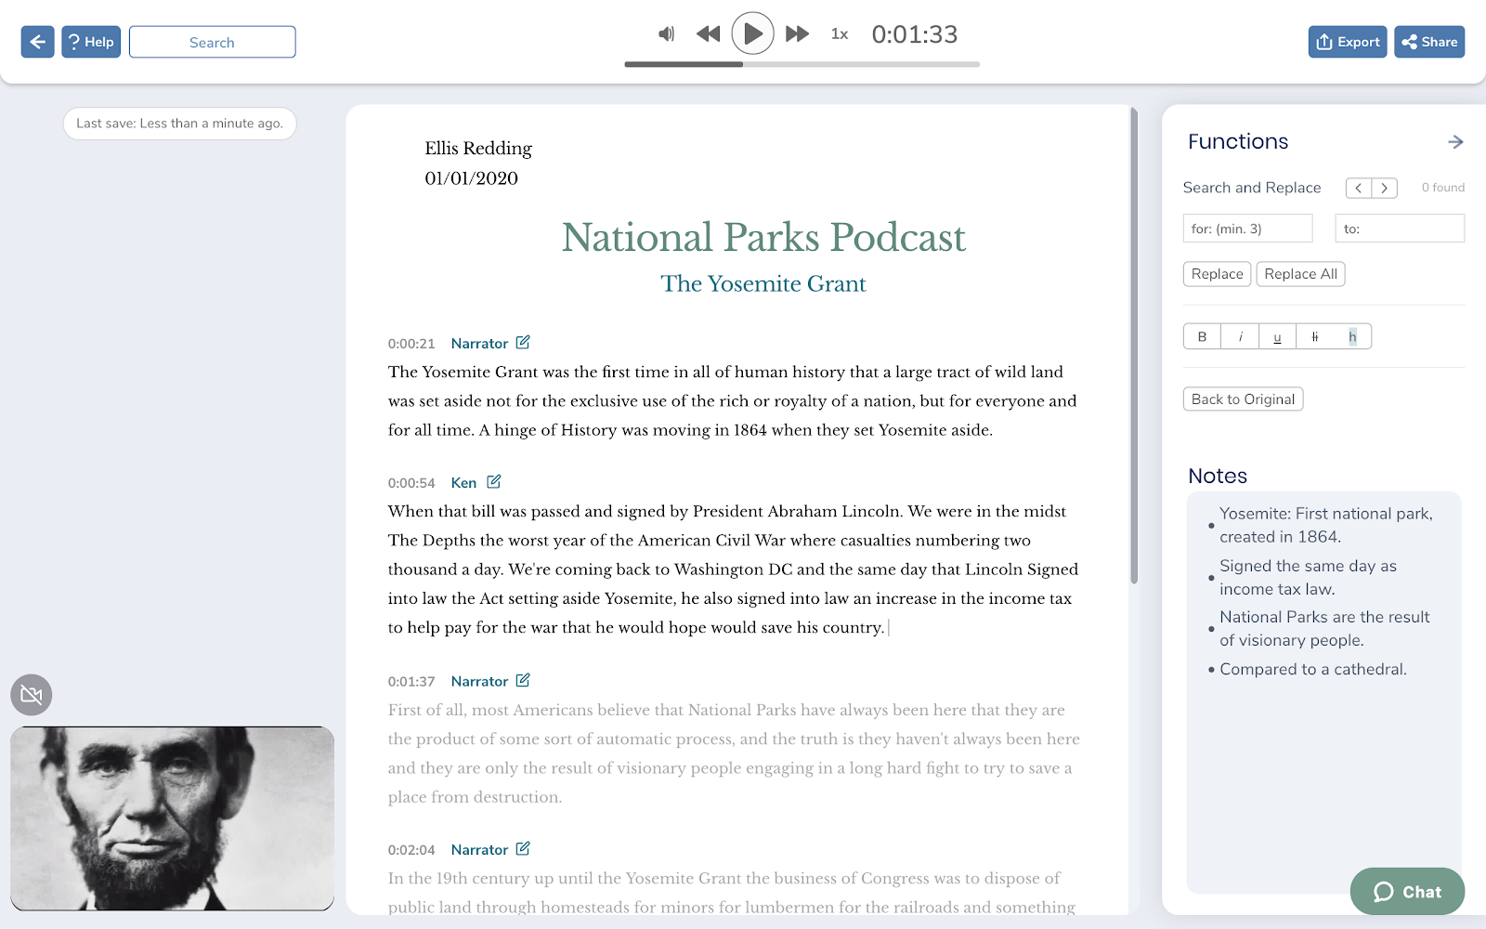Click the transcript scrollbar
This screenshot has height=929, width=1486.
(x=1134, y=346)
